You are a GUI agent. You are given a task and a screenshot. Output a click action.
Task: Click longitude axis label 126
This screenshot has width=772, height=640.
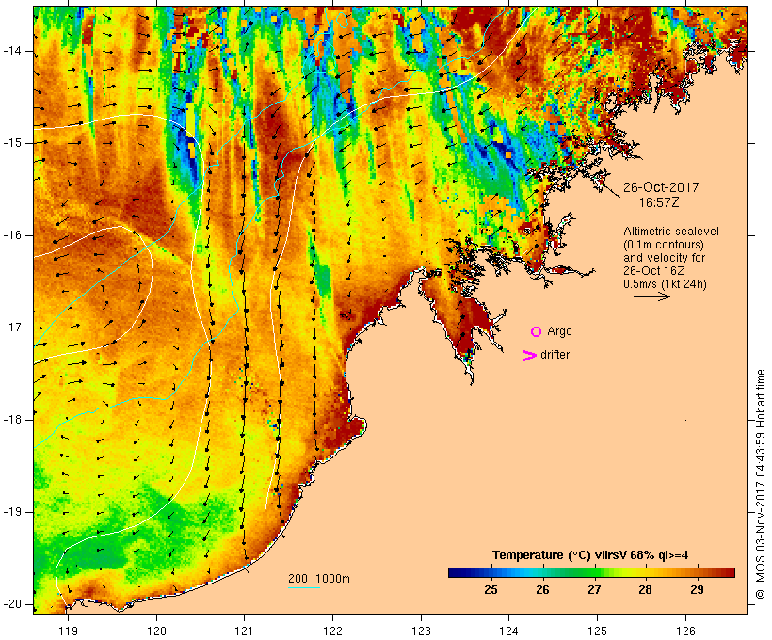tap(685, 631)
